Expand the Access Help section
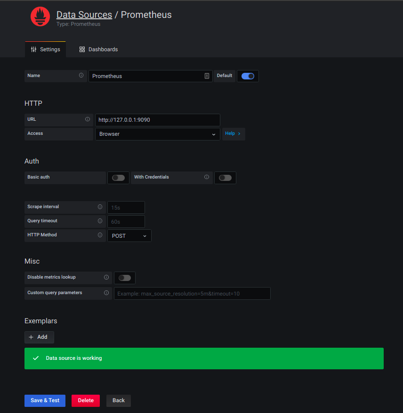This screenshot has height=413, width=403. [x=234, y=133]
